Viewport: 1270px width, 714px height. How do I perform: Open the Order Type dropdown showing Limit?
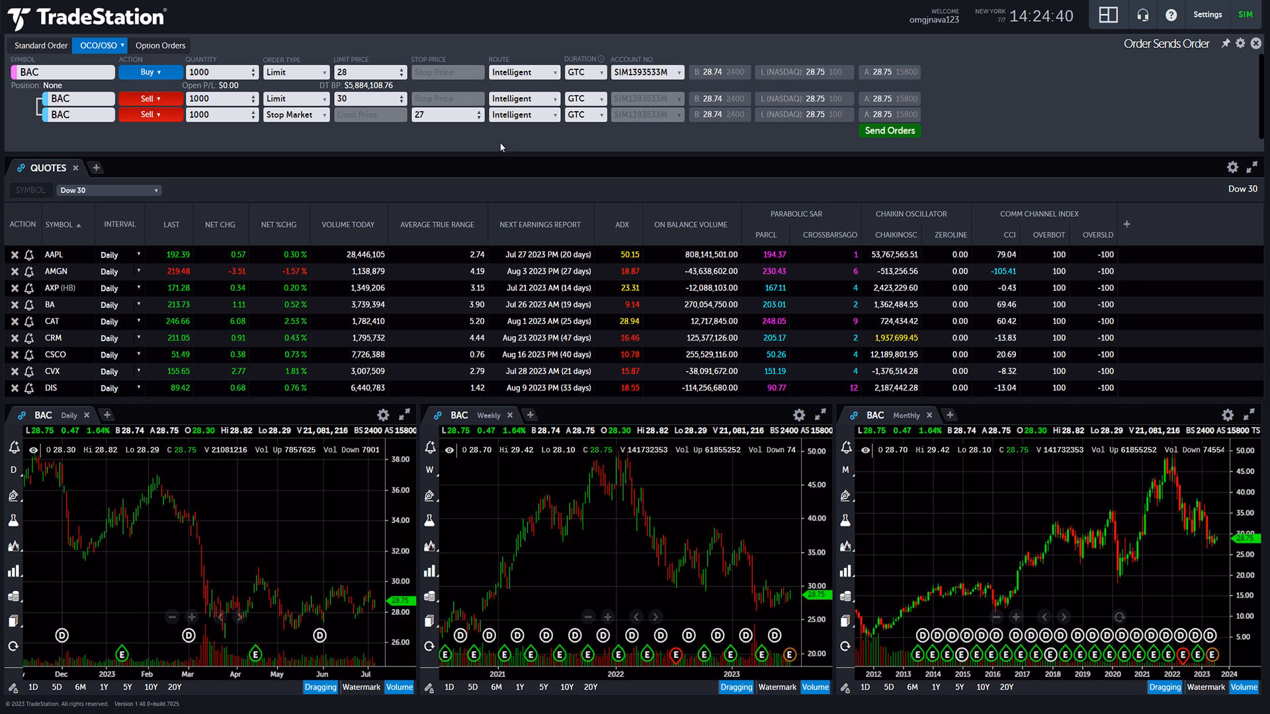click(296, 72)
